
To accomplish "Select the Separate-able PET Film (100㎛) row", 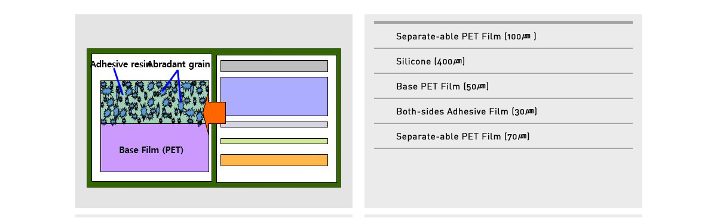I will point(503,36).
